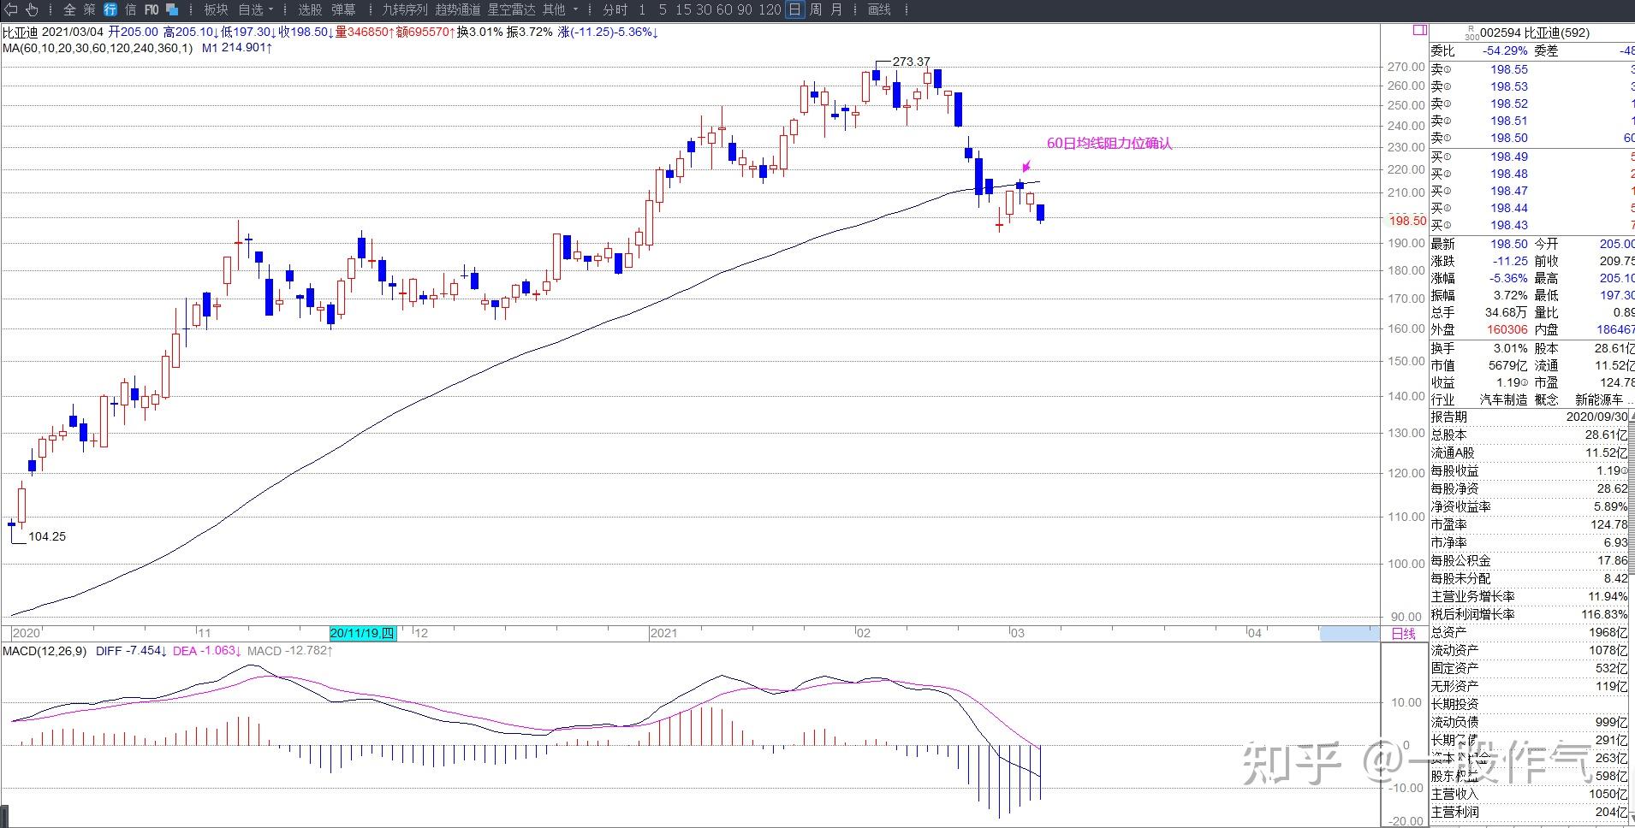
Task: Click the magenta panel layout icon
Action: (1419, 31)
